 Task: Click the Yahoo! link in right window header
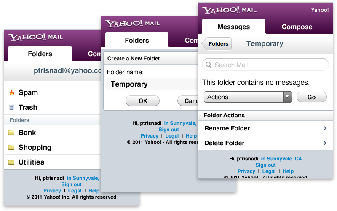(320, 10)
